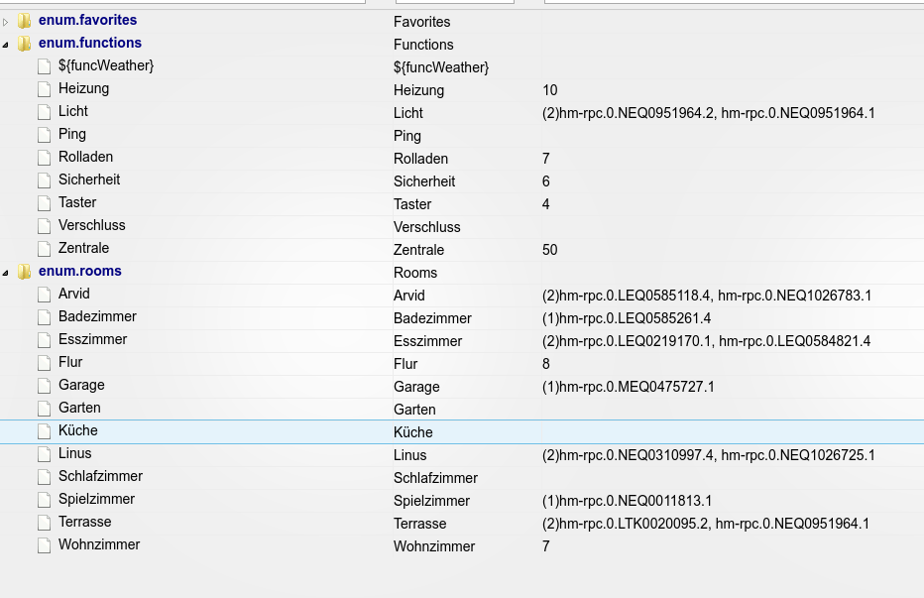
Task: Click the Rooms name cell
Action: coord(415,273)
